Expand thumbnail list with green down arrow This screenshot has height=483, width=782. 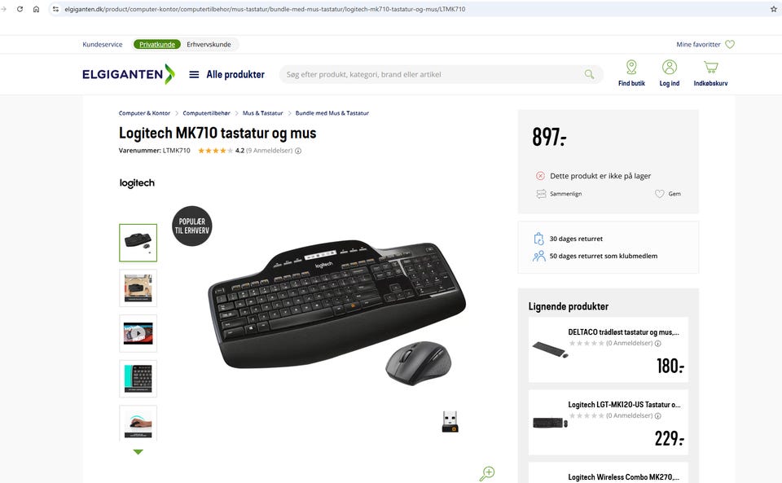[138, 451]
